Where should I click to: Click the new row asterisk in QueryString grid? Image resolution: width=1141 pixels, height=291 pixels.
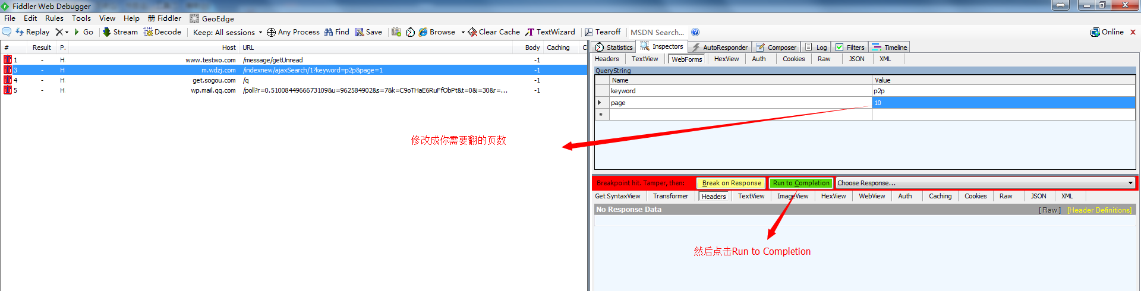[x=601, y=114]
